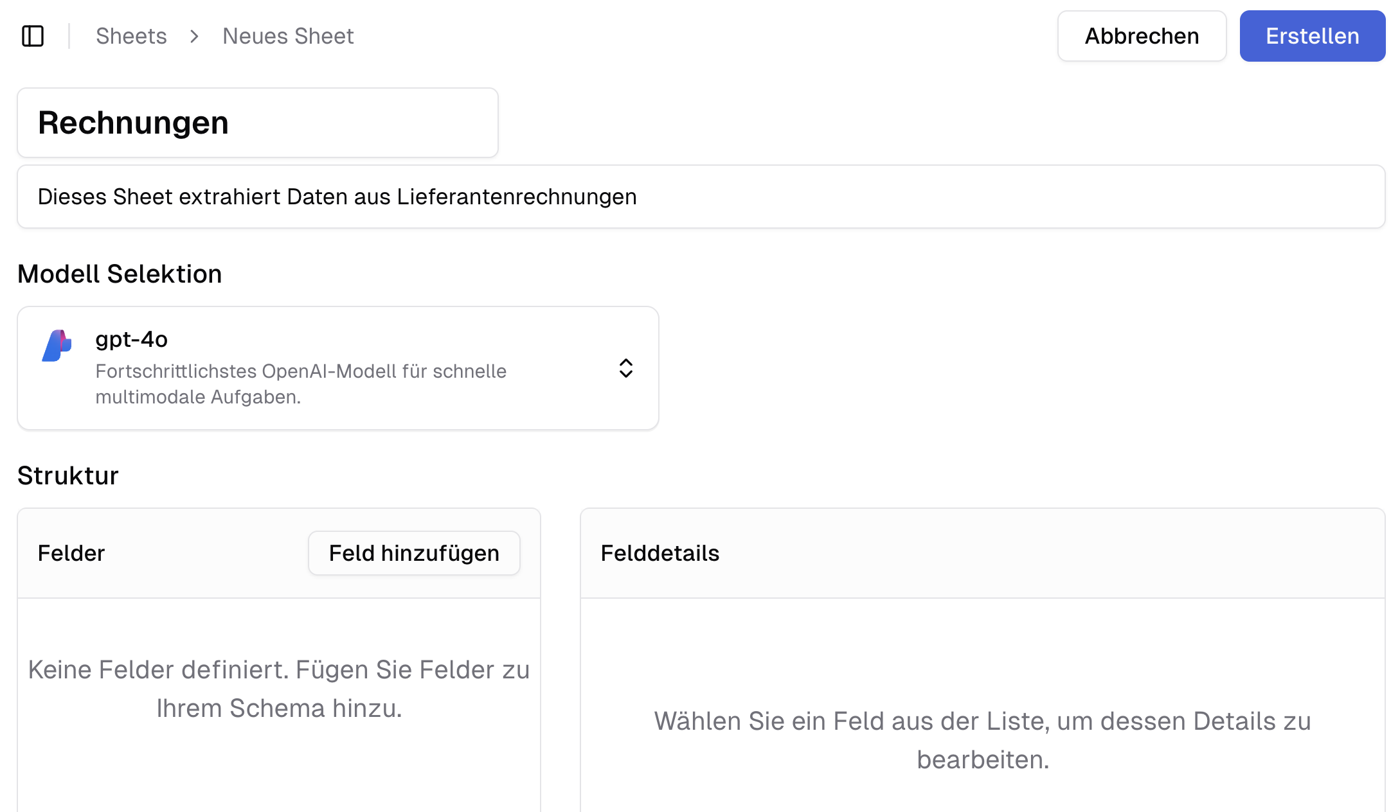Click the Felddetails panel header
Viewport: 1400px width, 812px height.
660,553
